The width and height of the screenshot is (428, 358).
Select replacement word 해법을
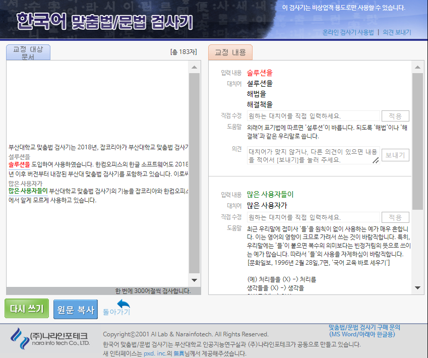256,94
